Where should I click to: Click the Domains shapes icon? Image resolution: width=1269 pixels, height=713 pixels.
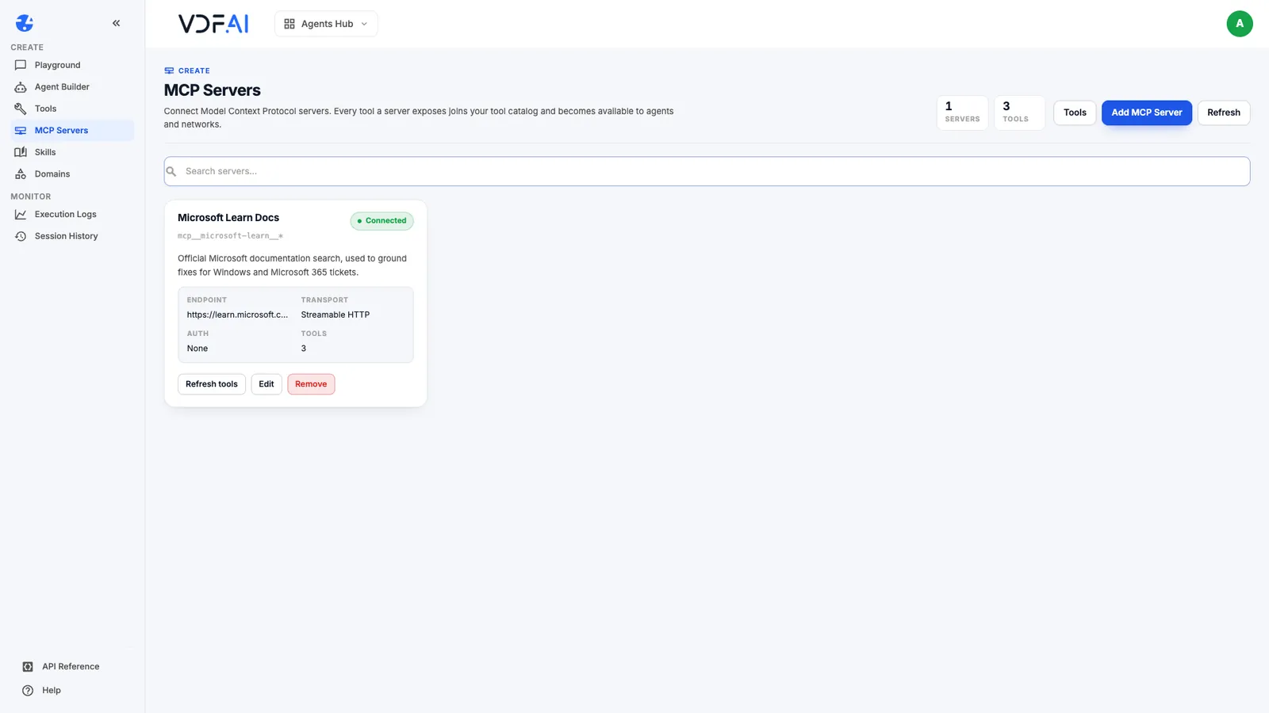[21, 174]
